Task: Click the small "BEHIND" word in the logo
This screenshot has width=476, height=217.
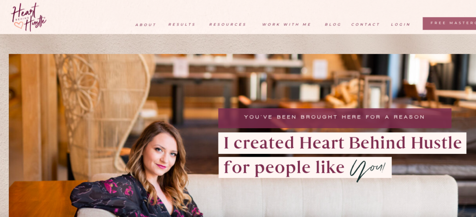Action: click(21, 19)
